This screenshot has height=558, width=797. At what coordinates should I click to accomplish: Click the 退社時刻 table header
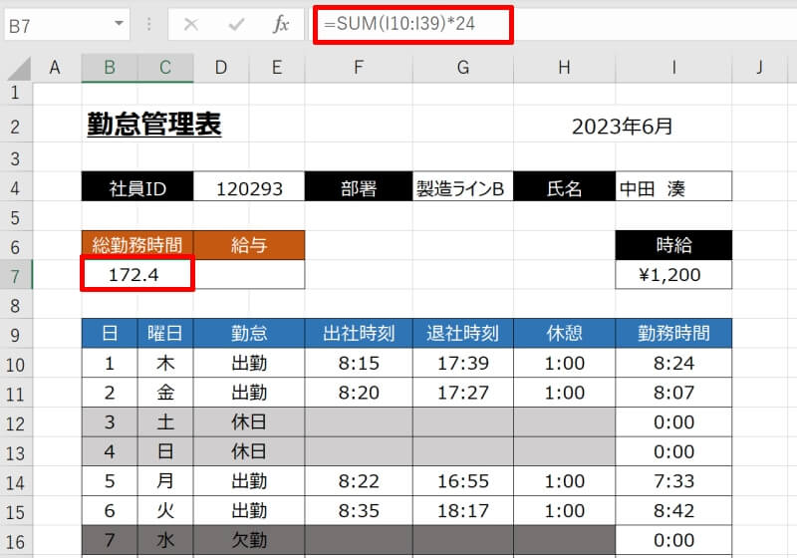(462, 334)
